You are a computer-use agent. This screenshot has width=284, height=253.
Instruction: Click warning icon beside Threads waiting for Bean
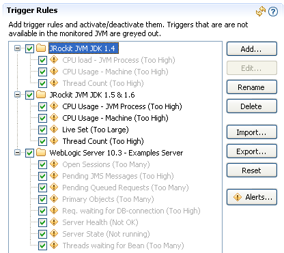54,245
